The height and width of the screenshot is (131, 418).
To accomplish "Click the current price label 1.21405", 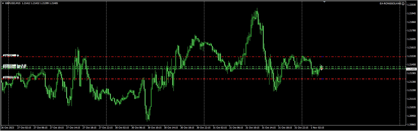I will [x=412, y=69].
